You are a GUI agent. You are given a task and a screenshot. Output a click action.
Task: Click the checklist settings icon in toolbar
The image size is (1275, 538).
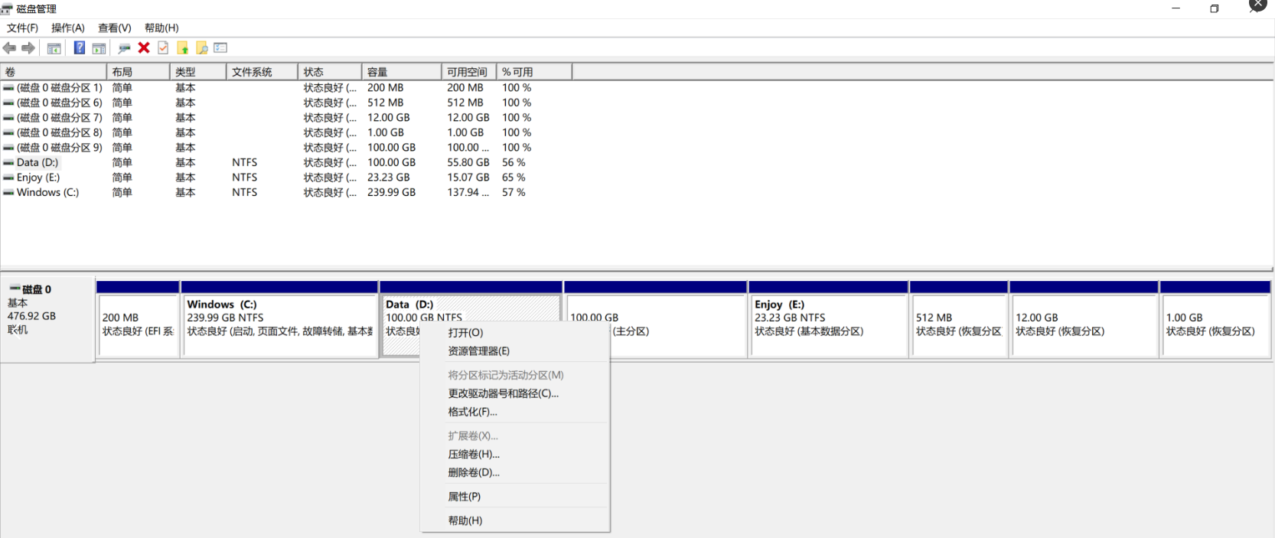pyautogui.click(x=220, y=48)
